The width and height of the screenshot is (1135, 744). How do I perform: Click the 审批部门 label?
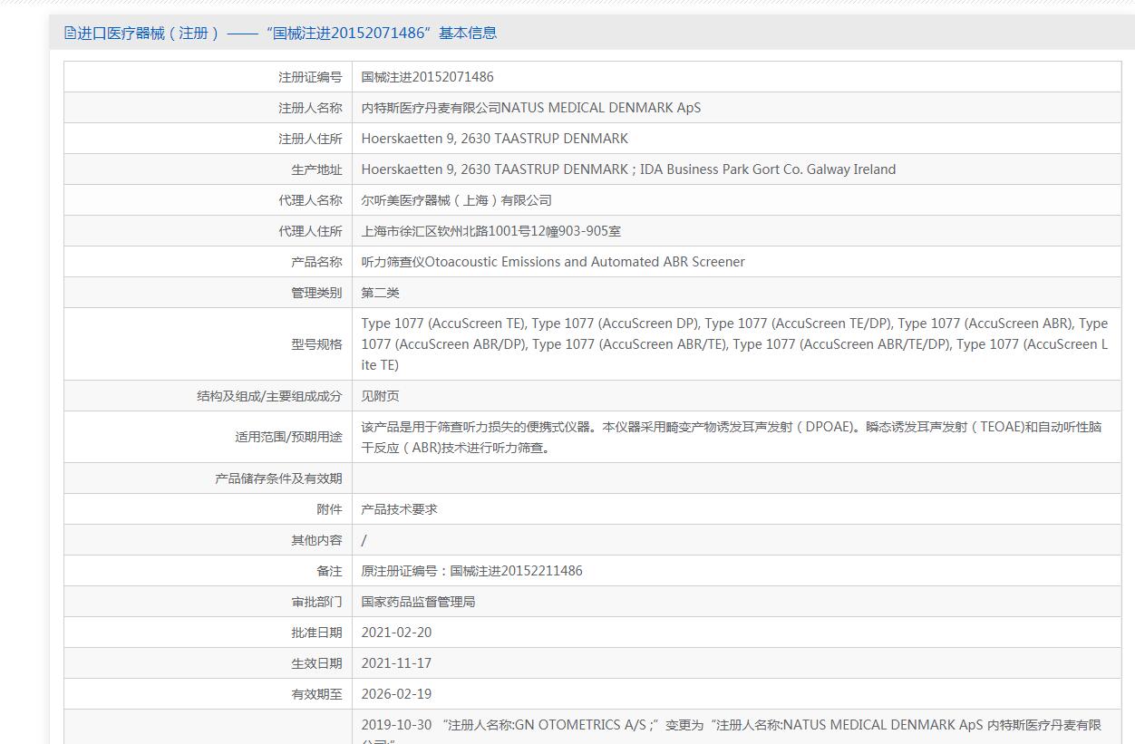click(x=316, y=602)
